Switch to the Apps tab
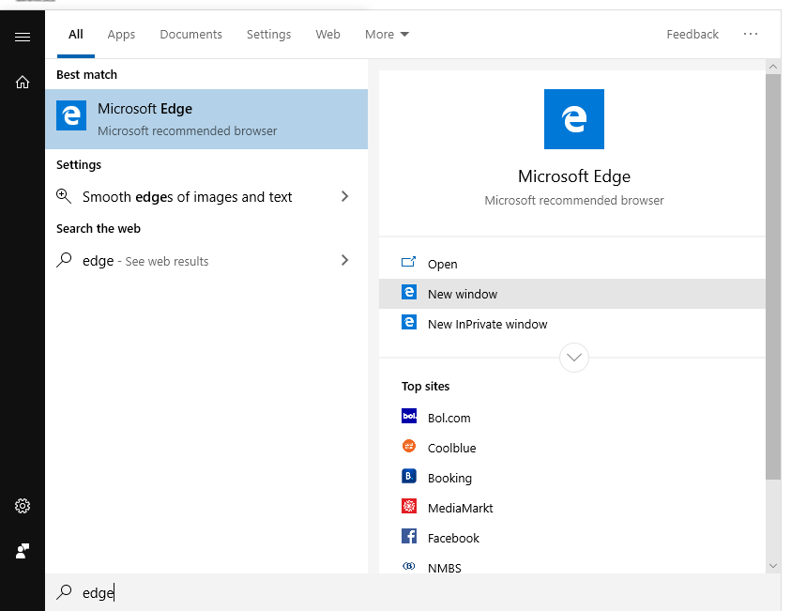 [x=121, y=35]
